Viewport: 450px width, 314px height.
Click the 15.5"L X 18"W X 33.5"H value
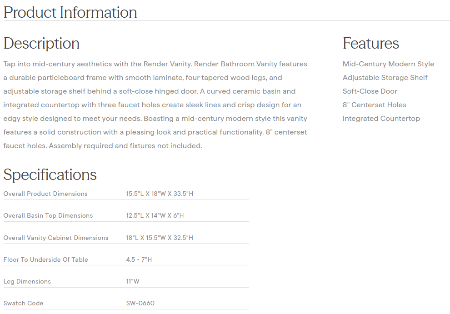tap(160, 194)
